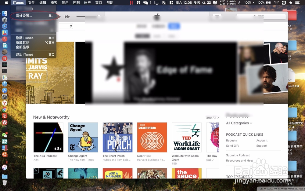The image size is (305, 191).
Task: Open WorkLife with Adam Grant artwork
Action: tap(187, 138)
